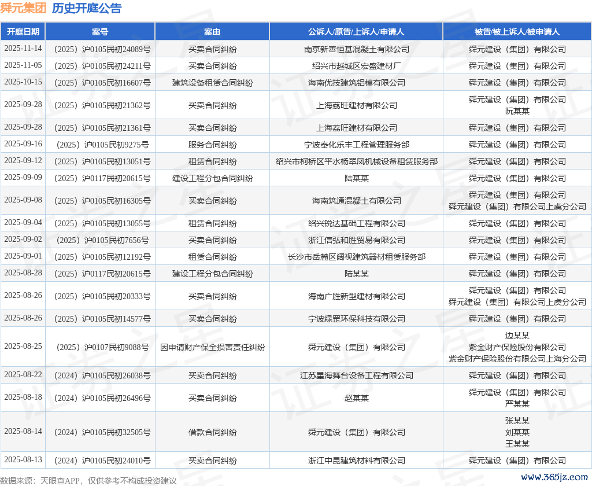The width and height of the screenshot is (592, 486).
Task: Click the 舜元集团 title text
Action: coord(23,8)
